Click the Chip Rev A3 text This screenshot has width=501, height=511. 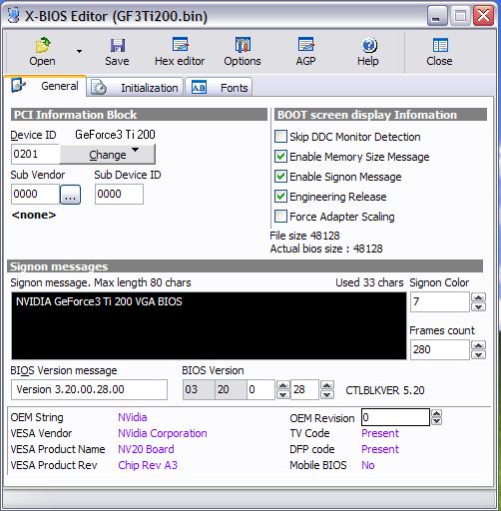(x=148, y=465)
